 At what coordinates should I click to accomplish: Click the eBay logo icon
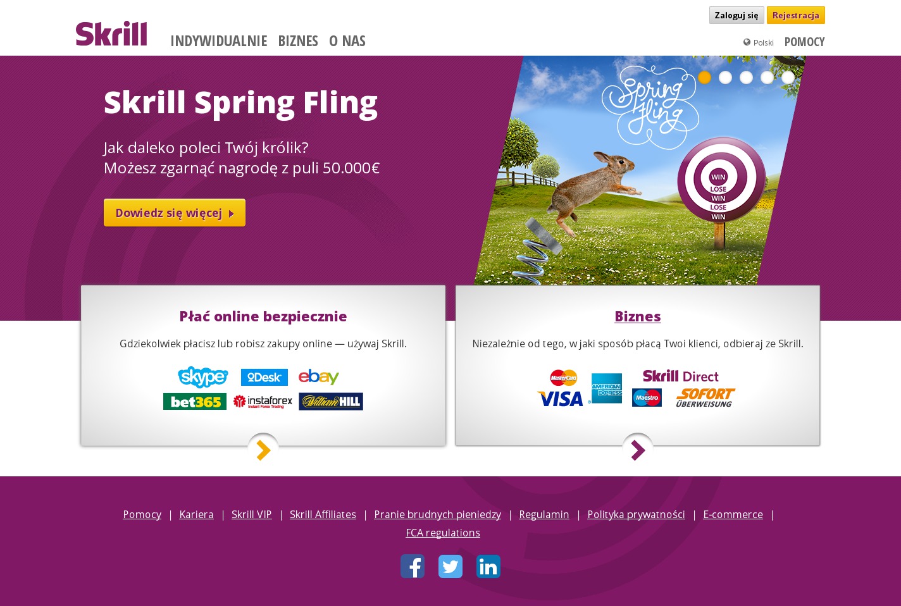[x=319, y=377]
